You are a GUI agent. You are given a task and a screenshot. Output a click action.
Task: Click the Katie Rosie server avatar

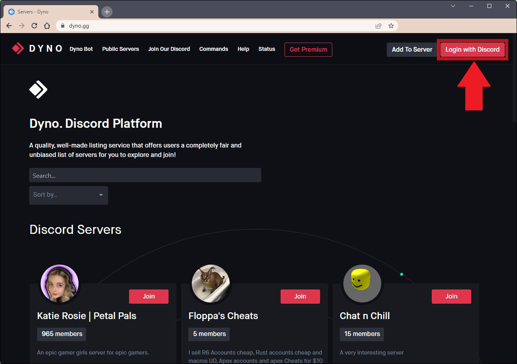pos(60,284)
